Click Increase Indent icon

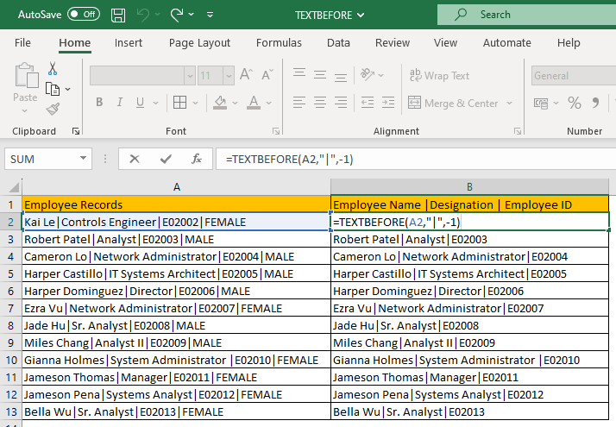[388, 103]
